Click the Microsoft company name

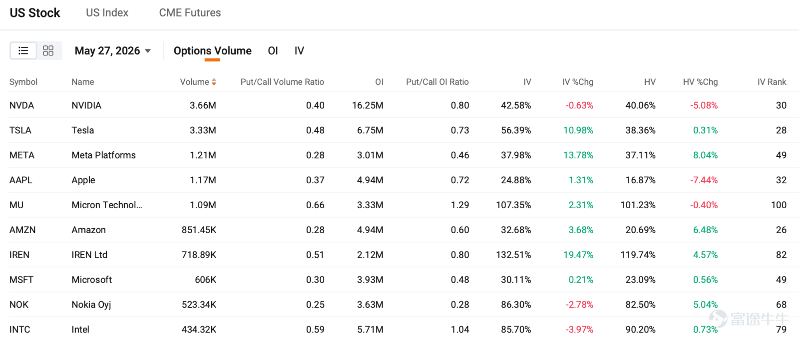coord(92,280)
